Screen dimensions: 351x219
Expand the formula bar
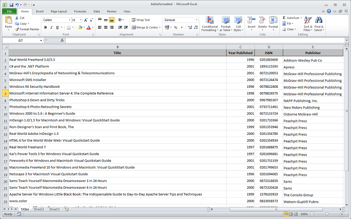tap(347, 40)
